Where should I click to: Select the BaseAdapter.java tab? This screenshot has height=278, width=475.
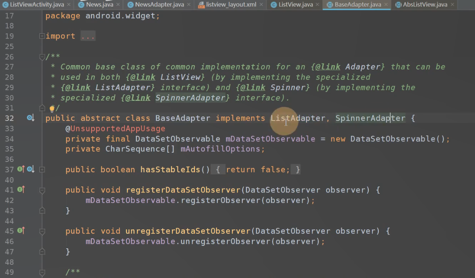click(x=358, y=4)
